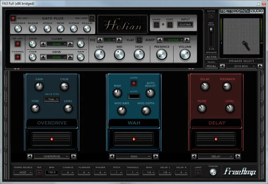The width and height of the screenshot is (268, 184).
Task: Toggle the Wah AUTO red button
Action: pos(134,83)
